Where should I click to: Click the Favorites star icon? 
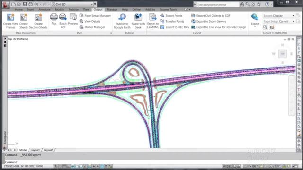259,4
